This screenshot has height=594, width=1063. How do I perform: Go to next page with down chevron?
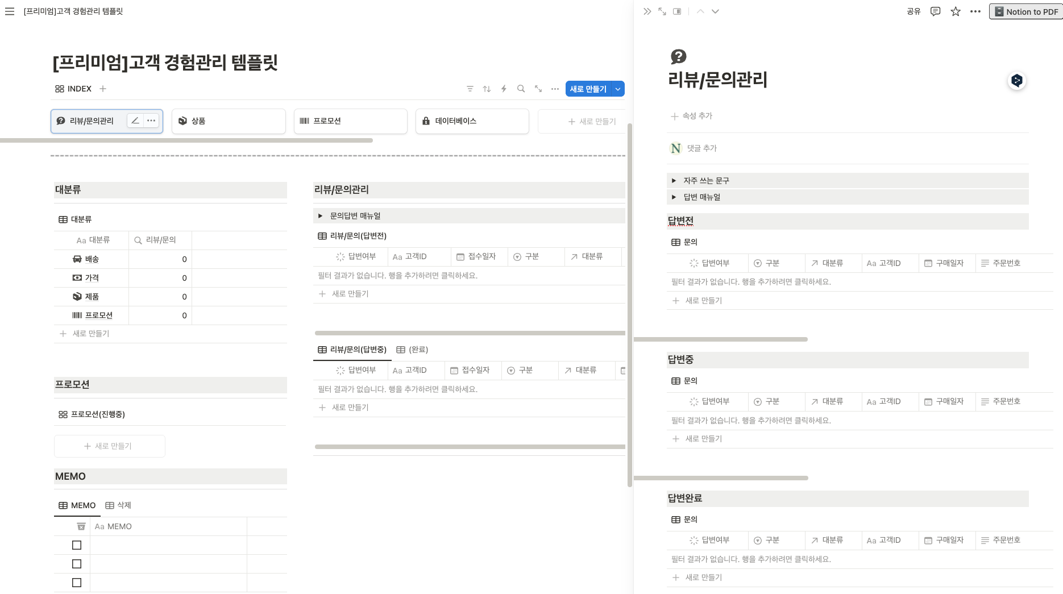(715, 11)
